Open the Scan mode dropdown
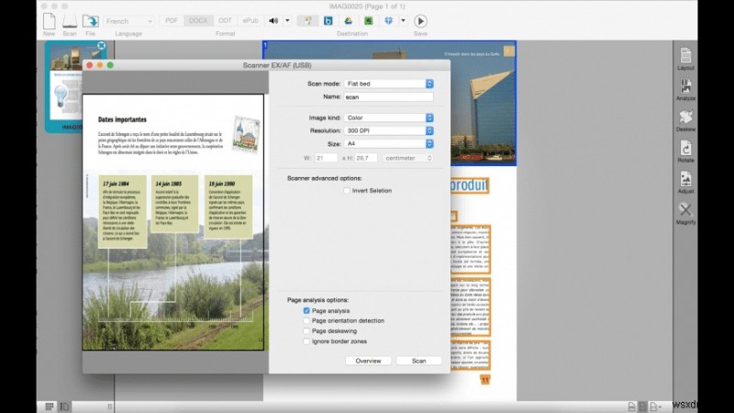The width and height of the screenshot is (734, 413). (389, 84)
